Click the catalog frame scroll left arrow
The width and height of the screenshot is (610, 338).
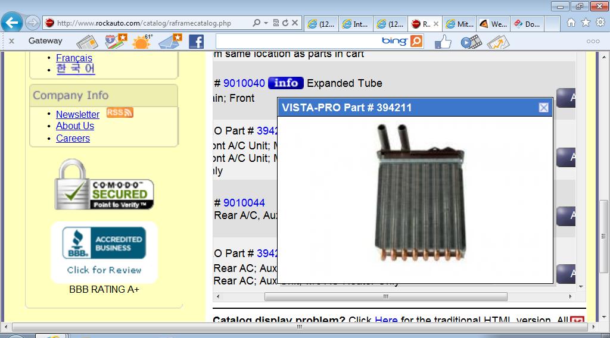[218, 296]
